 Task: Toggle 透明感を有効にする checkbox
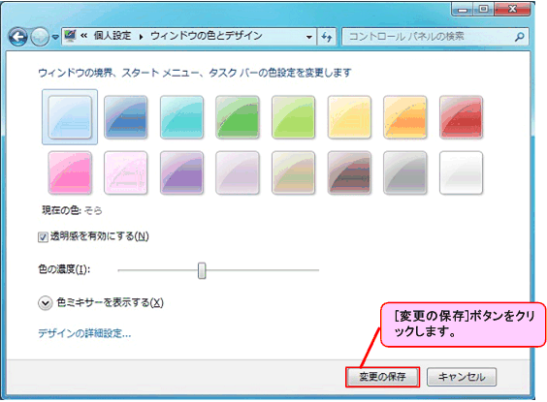coord(43,237)
